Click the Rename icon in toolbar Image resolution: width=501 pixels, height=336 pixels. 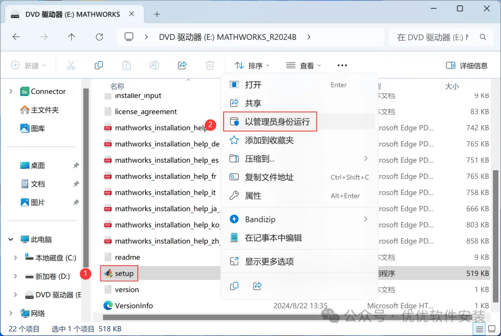pyautogui.click(x=154, y=65)
